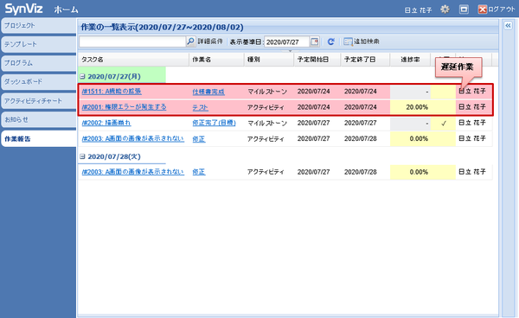Click the 表示基準日 date input field
The width and height of the screenshot is (519, 318).
click(x=287, y=42)
